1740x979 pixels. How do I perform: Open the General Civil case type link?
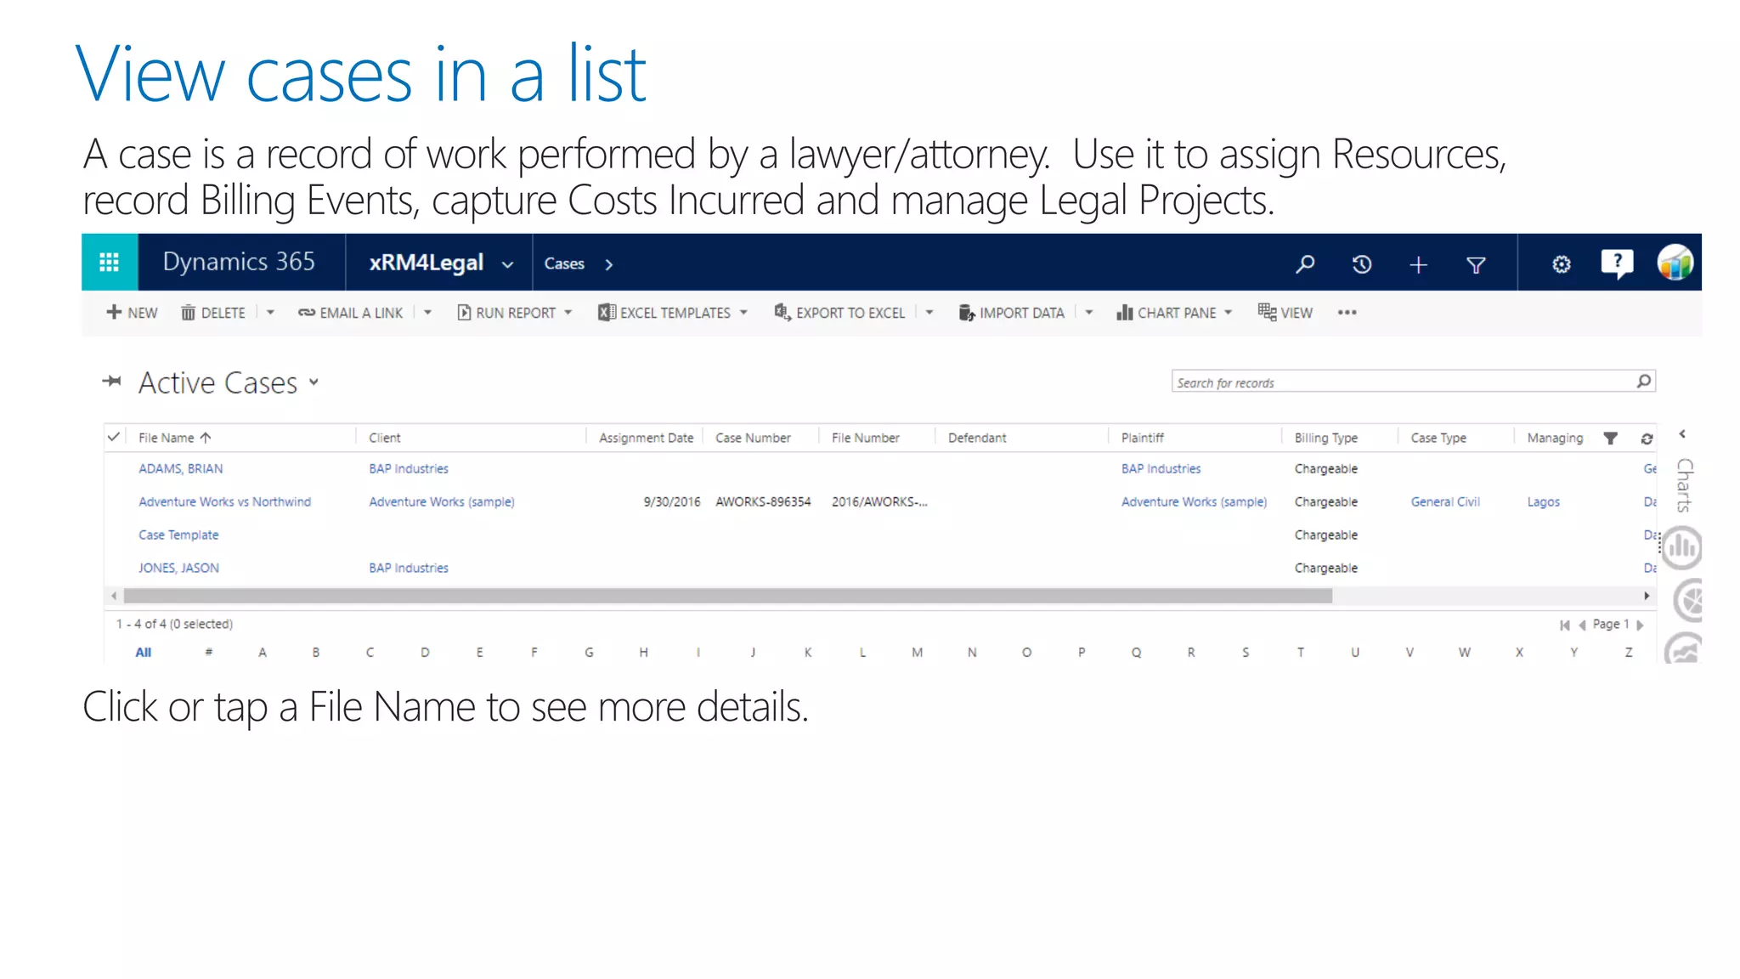tap(1445, 502)
